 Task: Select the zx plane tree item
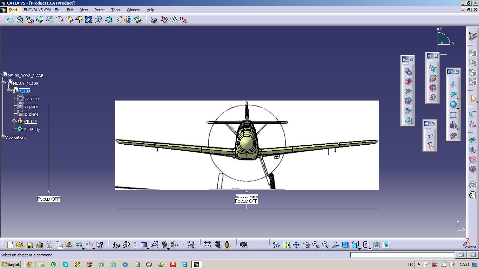pos(32,114)
